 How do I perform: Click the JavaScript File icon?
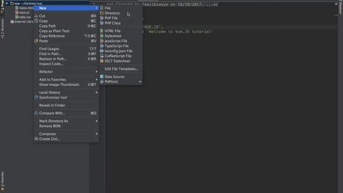point(102,41)
